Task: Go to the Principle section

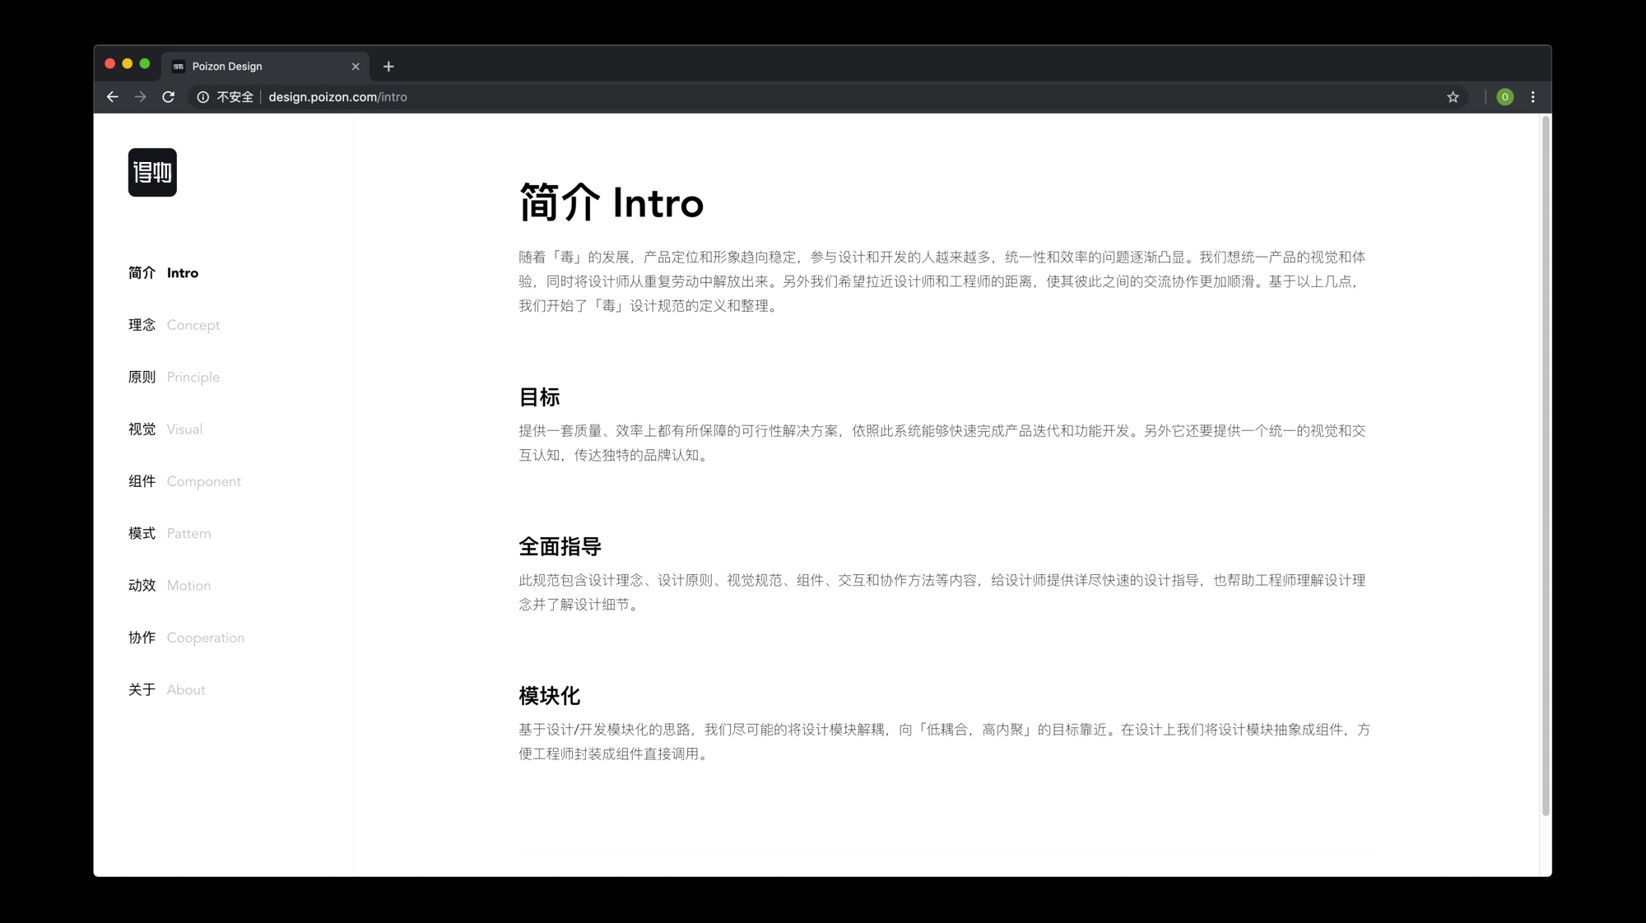Action: click(x=174, y=377)
